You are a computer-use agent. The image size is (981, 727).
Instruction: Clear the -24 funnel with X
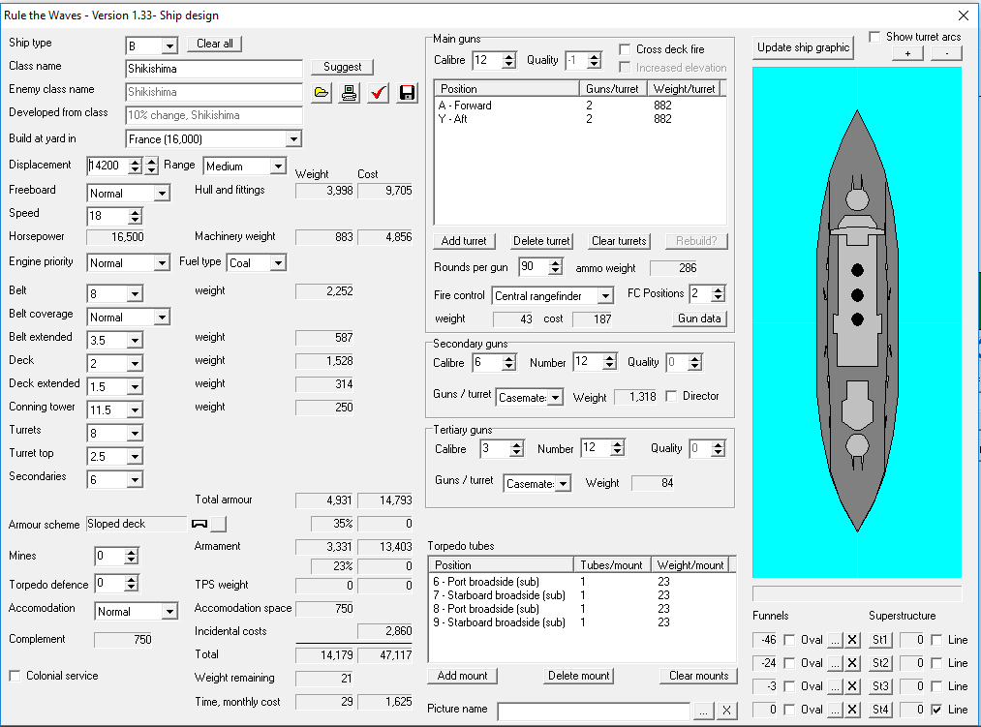852,662
